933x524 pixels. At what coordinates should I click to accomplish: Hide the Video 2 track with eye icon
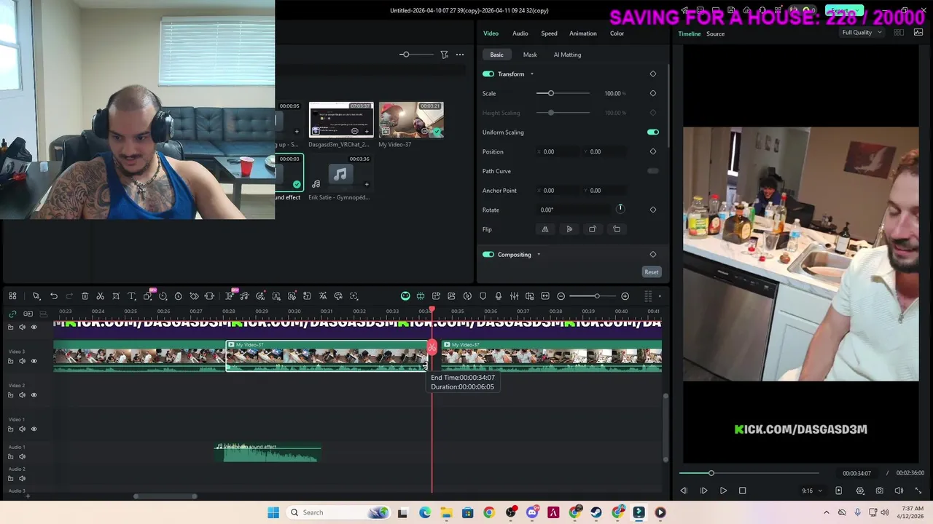coord(34,395)
